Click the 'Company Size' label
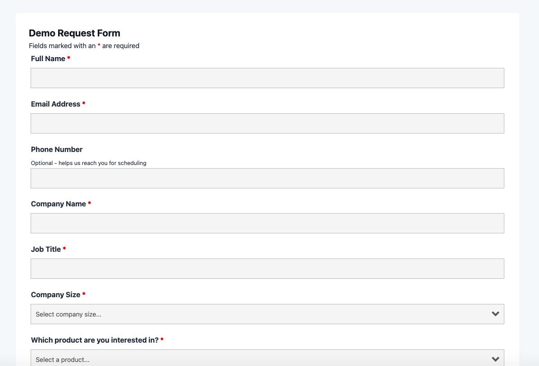This screenshot has width=539, height=366. click(55, 295)
